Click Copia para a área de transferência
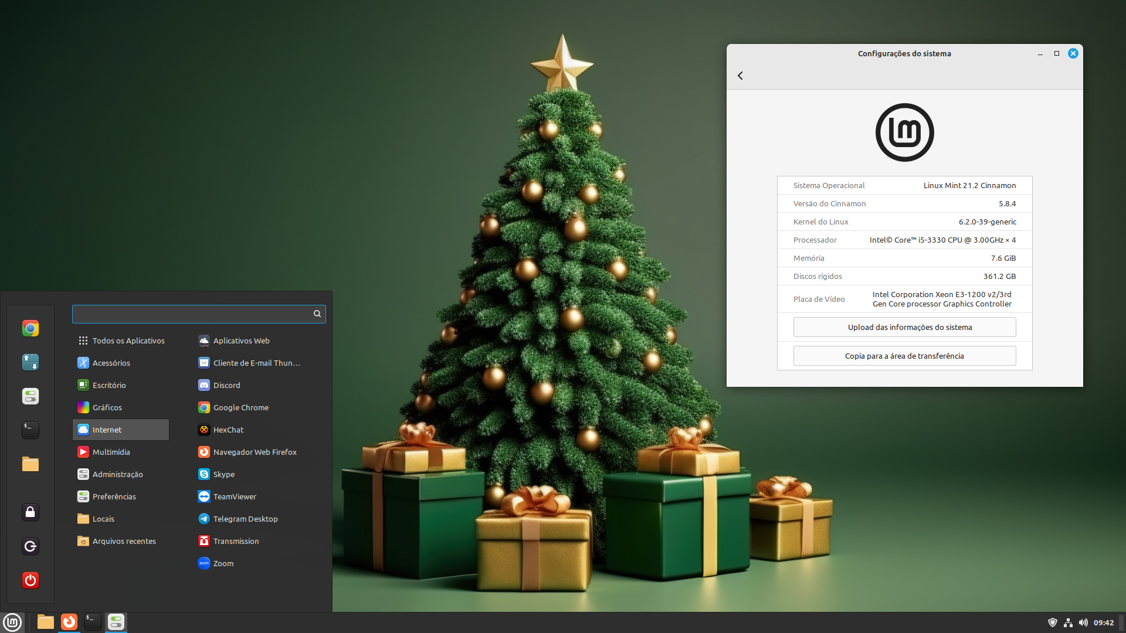1126x633 pixels. pos(904,356)
